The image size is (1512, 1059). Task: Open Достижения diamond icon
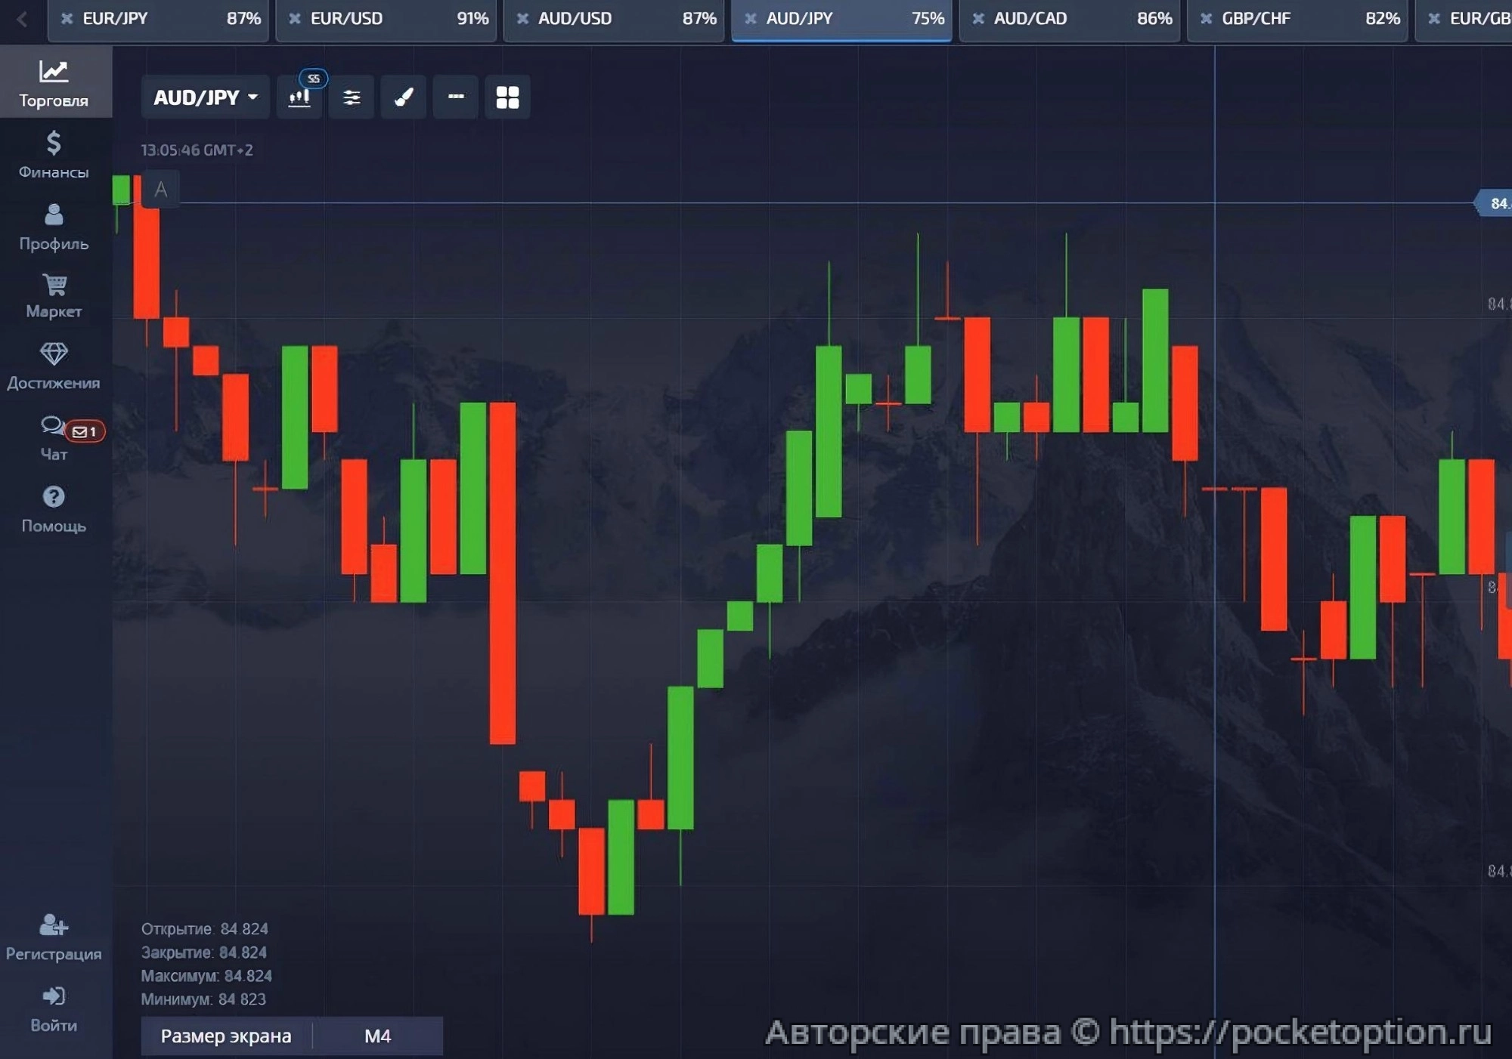(x=54, y=366)
